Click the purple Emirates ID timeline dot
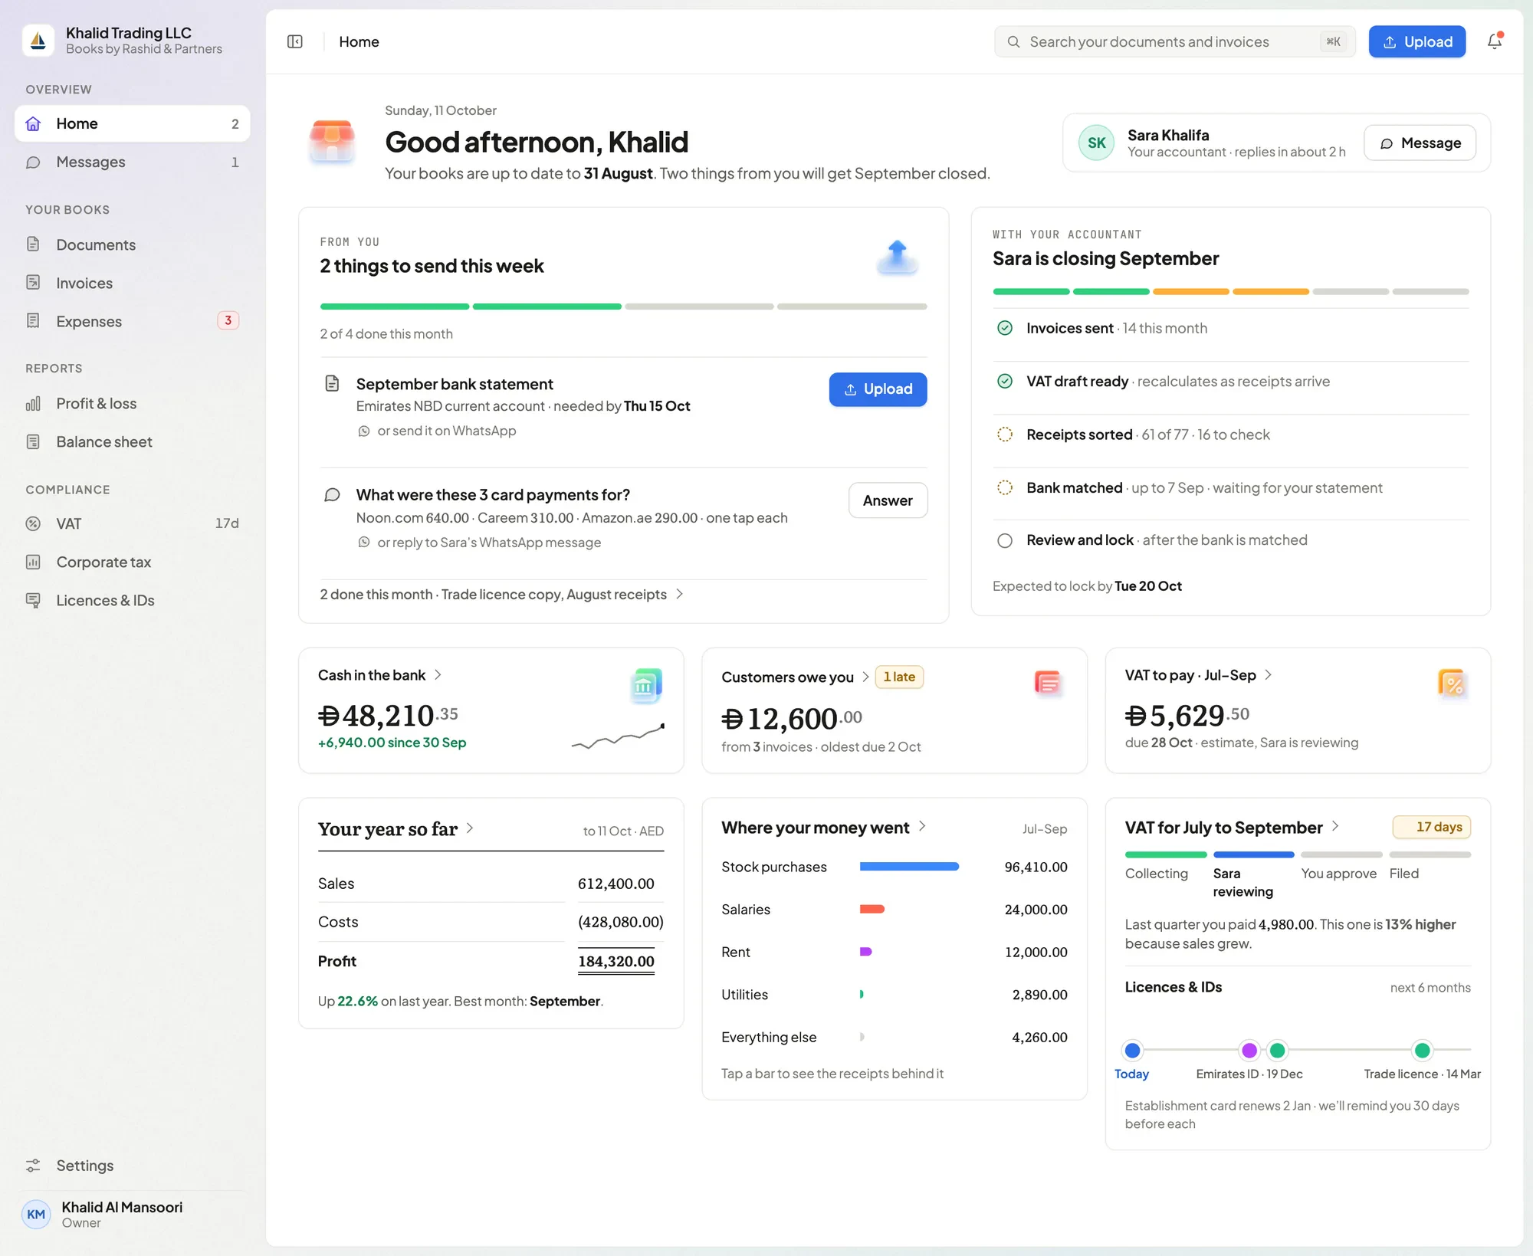The width and height of the screenshot is (1533, 1256). (x=1249, y=1050)
